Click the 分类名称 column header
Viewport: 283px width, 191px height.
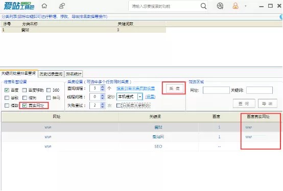[x=30, y=24]
